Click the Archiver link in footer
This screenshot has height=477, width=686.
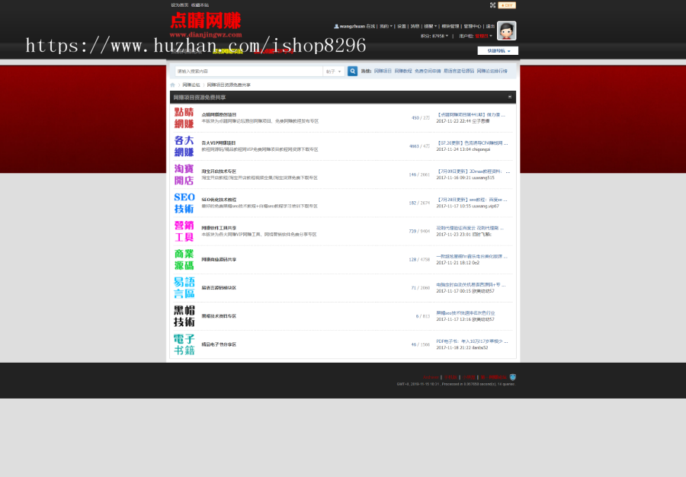coord(431,377)
